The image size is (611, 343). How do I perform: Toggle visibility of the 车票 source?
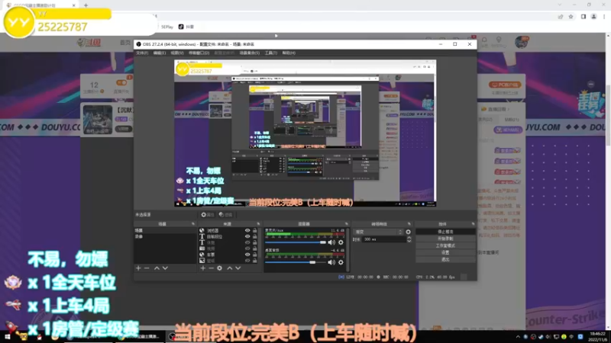tap(247, 255)
